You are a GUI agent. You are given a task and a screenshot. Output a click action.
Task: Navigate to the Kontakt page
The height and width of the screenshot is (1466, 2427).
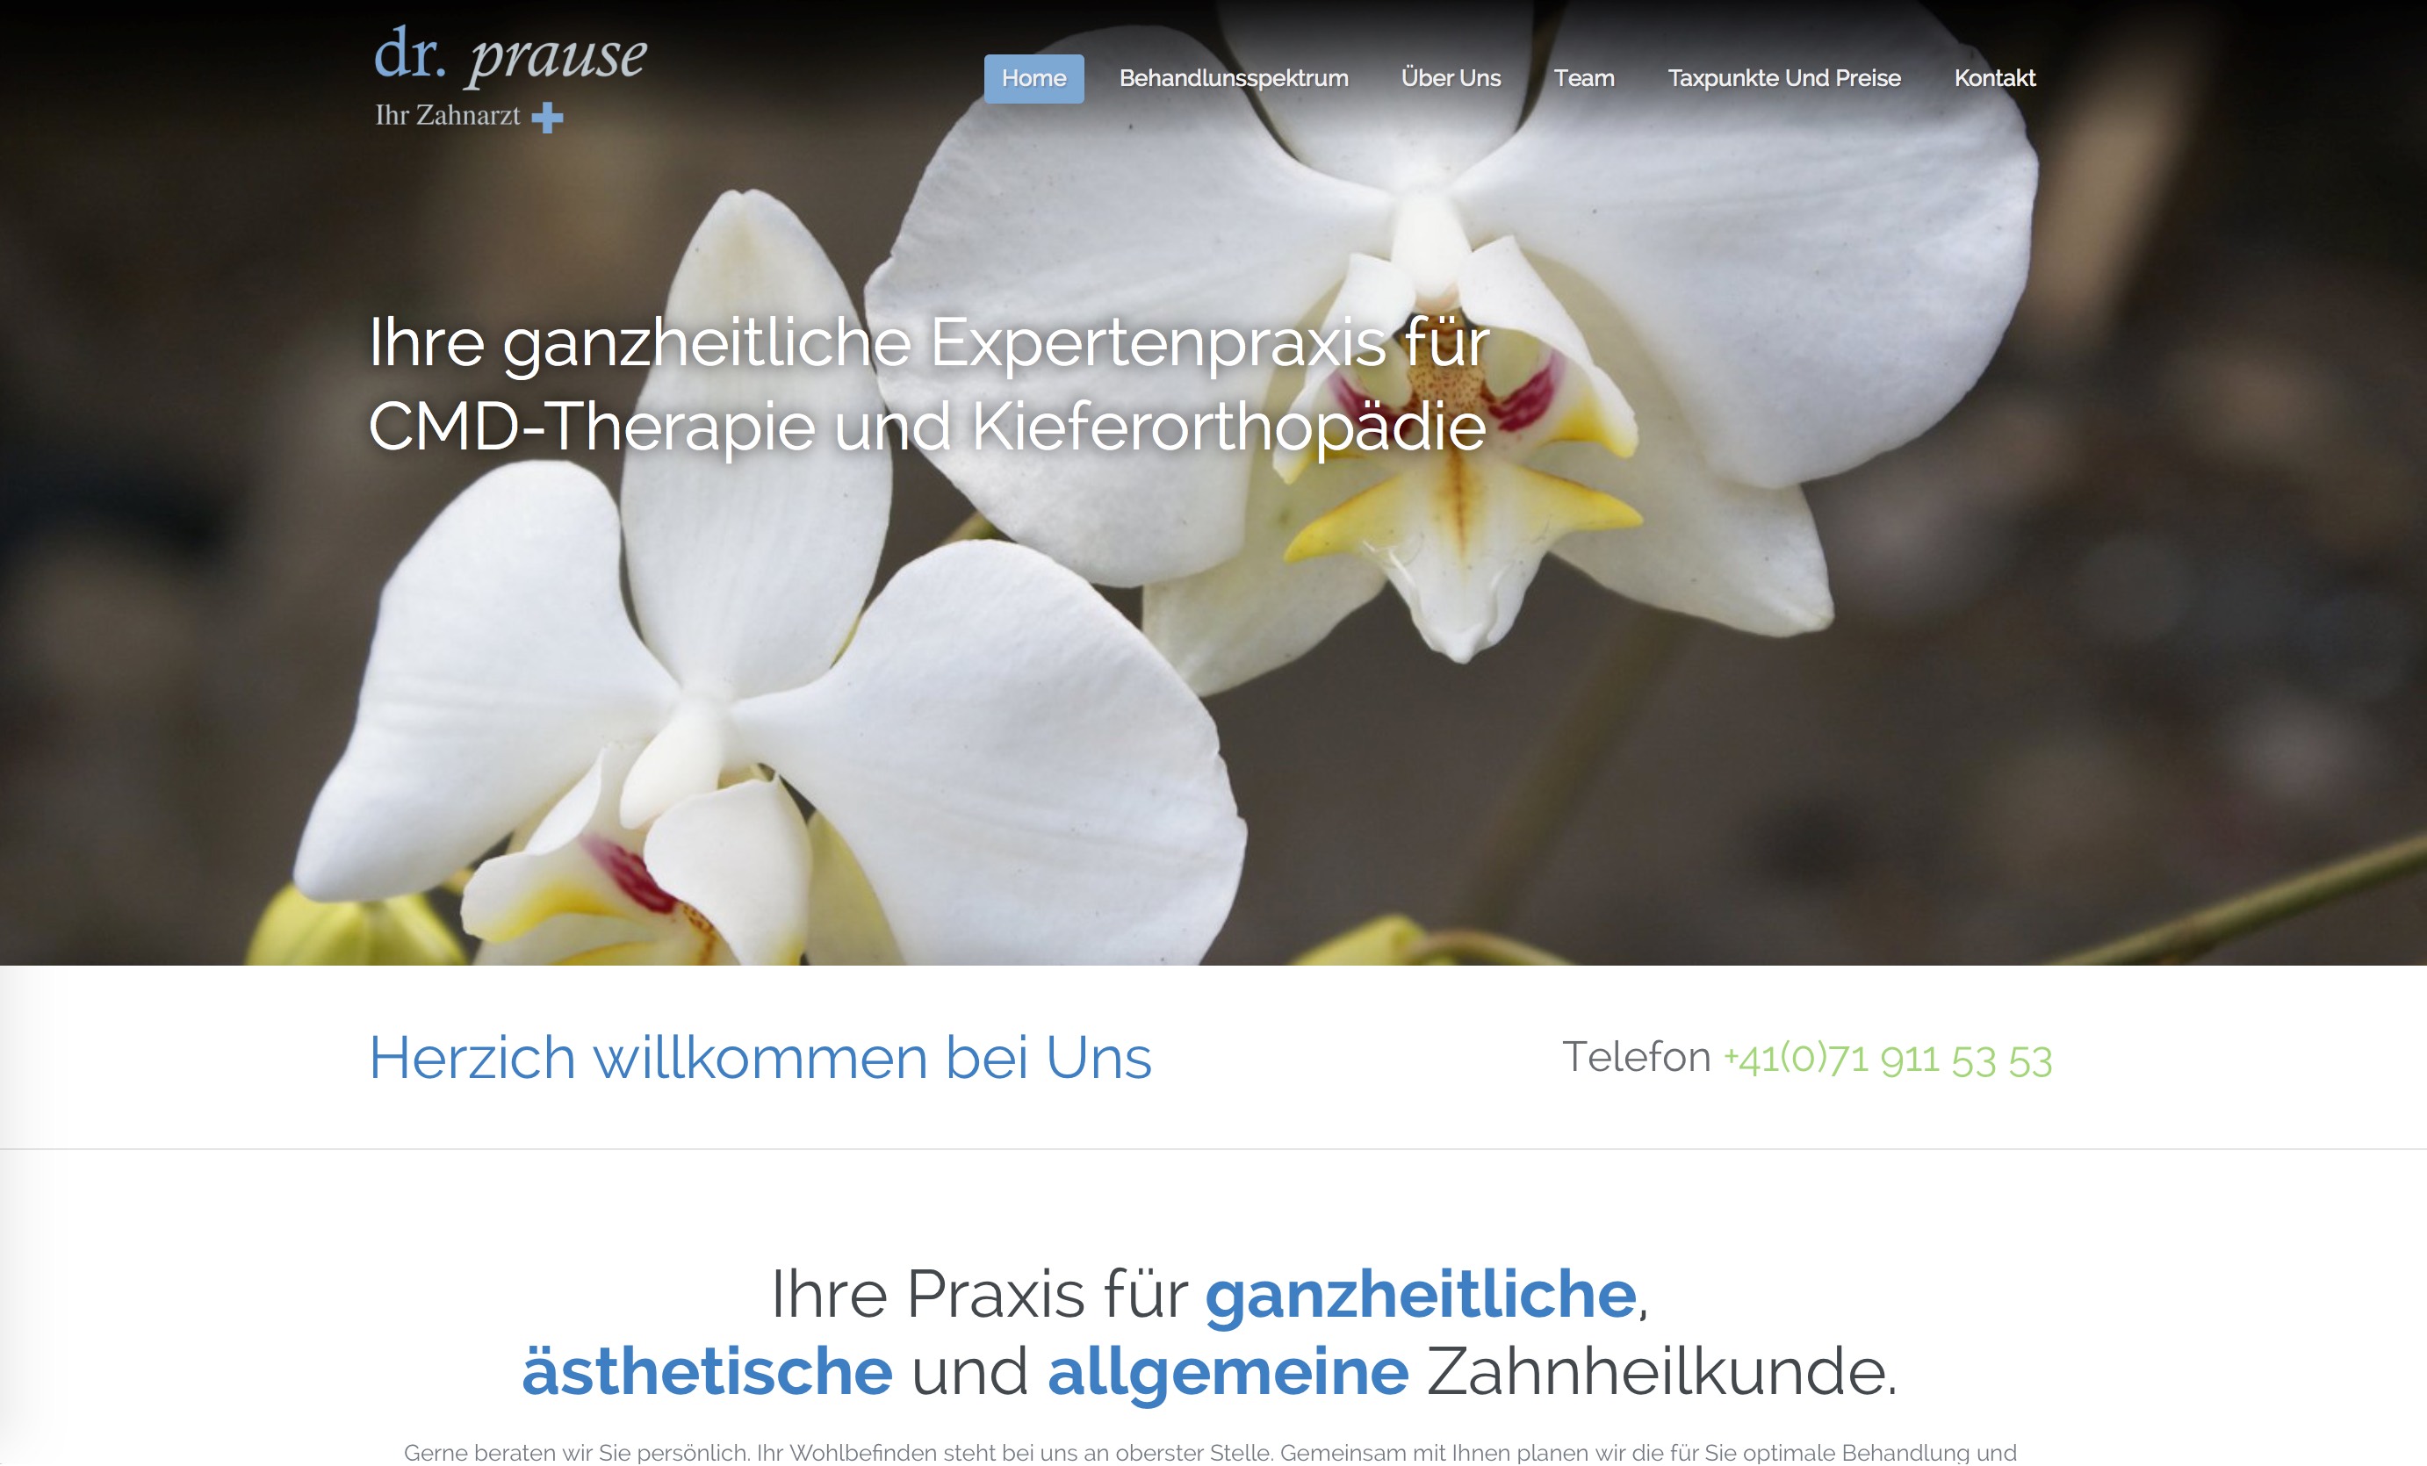click(x=1995, y=79)
